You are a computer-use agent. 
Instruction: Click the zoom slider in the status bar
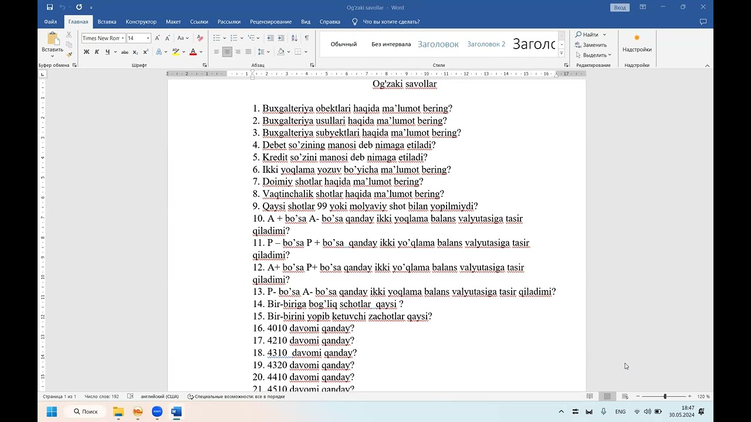665,396
